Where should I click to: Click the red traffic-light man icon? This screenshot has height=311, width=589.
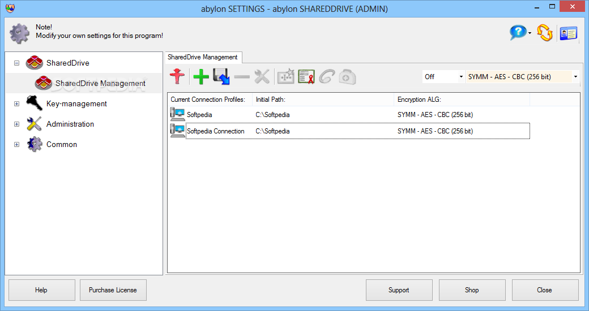click(177, 76)
